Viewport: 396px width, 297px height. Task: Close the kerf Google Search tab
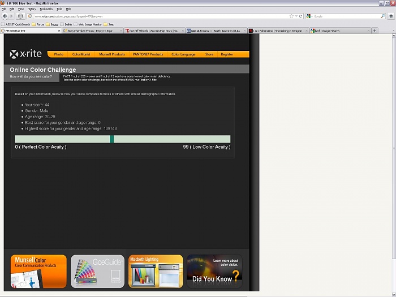[368, 31]
